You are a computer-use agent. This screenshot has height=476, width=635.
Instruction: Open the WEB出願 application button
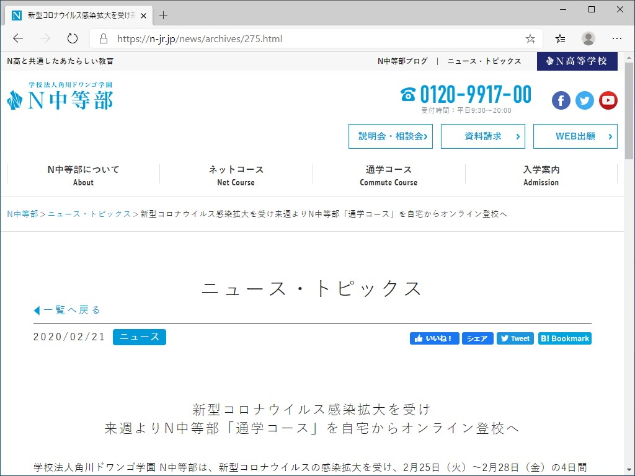[575, 136]
